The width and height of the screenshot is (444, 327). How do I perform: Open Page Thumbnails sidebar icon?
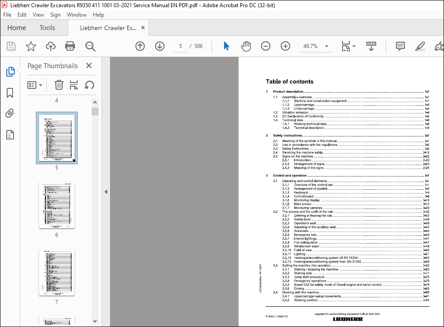pyautogui.click(x=10, y=72)
